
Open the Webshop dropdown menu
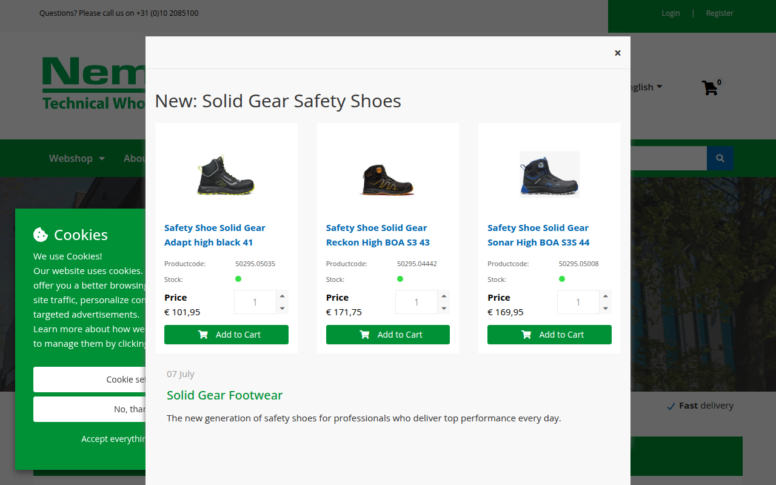pyautogui.click(x=77, y=158)
